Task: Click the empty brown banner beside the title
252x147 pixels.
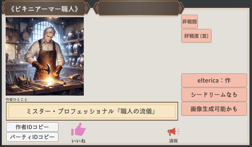Action: 139,8
